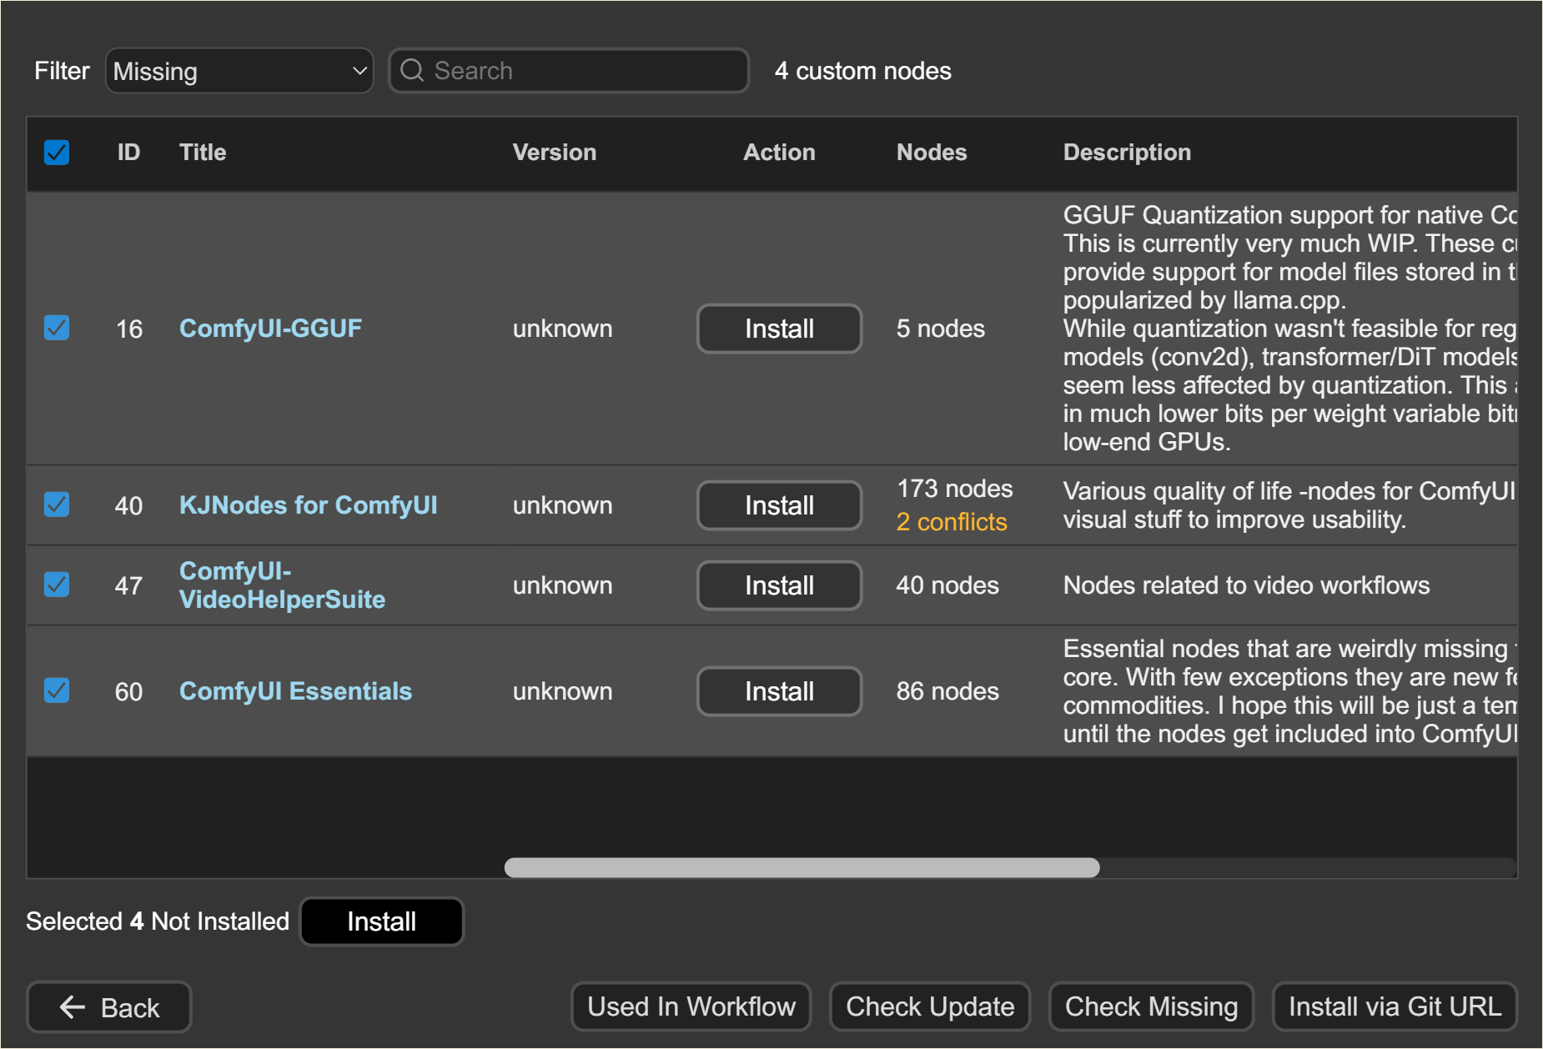Install ComfyUI-GGUF from its row
Viewport: 1543px width, 1049px height.
779,329
